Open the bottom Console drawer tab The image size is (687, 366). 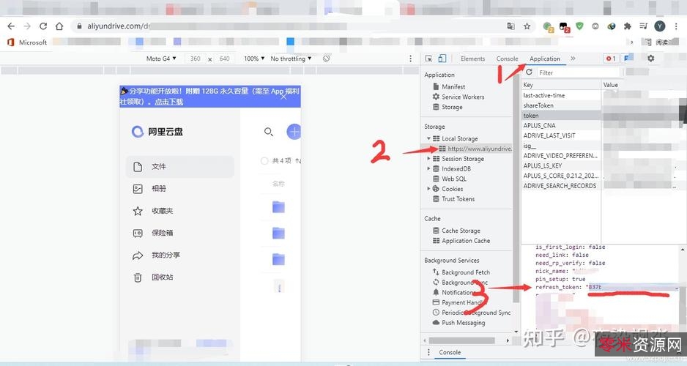pos(450,352)
